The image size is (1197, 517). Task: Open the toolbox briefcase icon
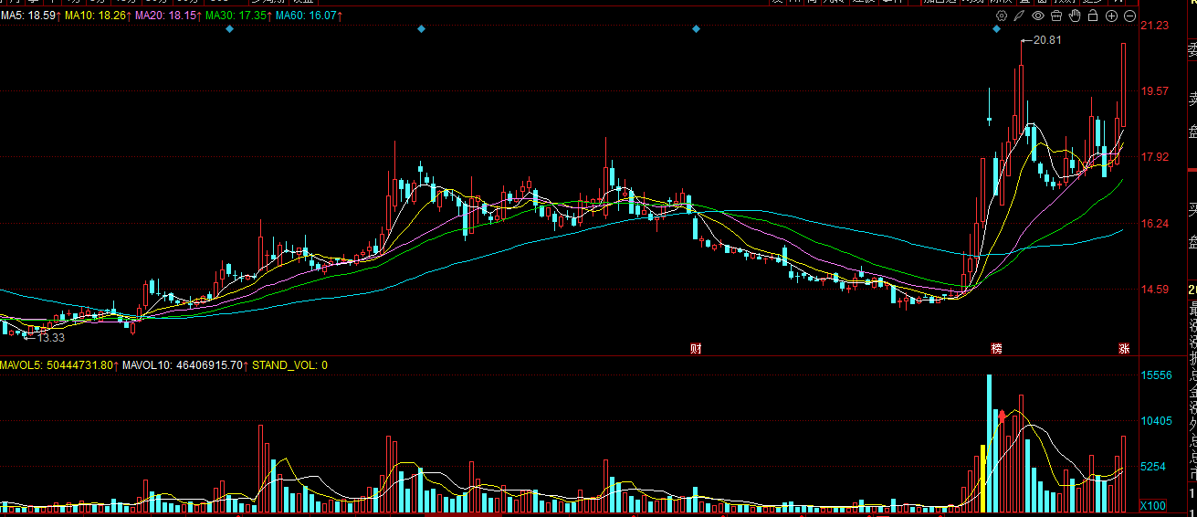(x=1056, y=16)
